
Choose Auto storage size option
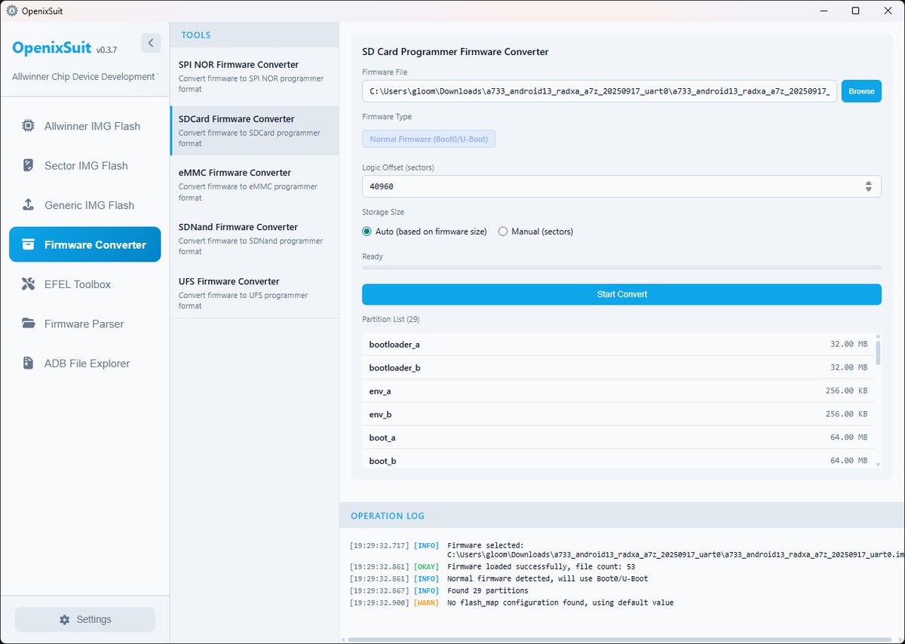(x=425, y=232)
